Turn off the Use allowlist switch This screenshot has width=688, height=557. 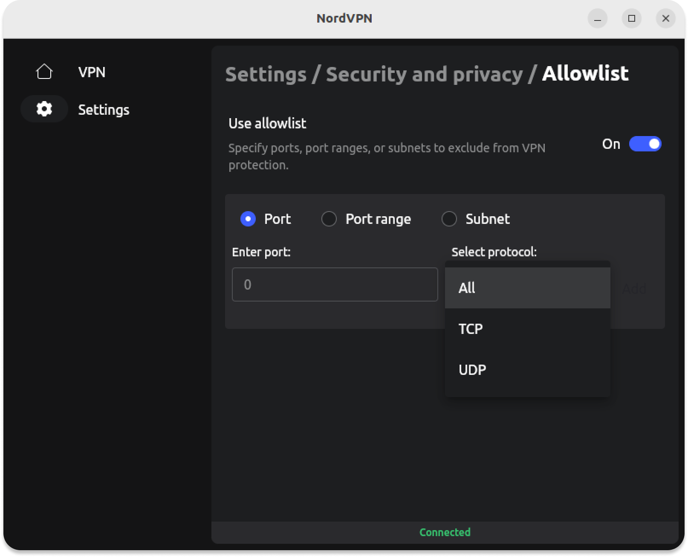pos(645,144)
